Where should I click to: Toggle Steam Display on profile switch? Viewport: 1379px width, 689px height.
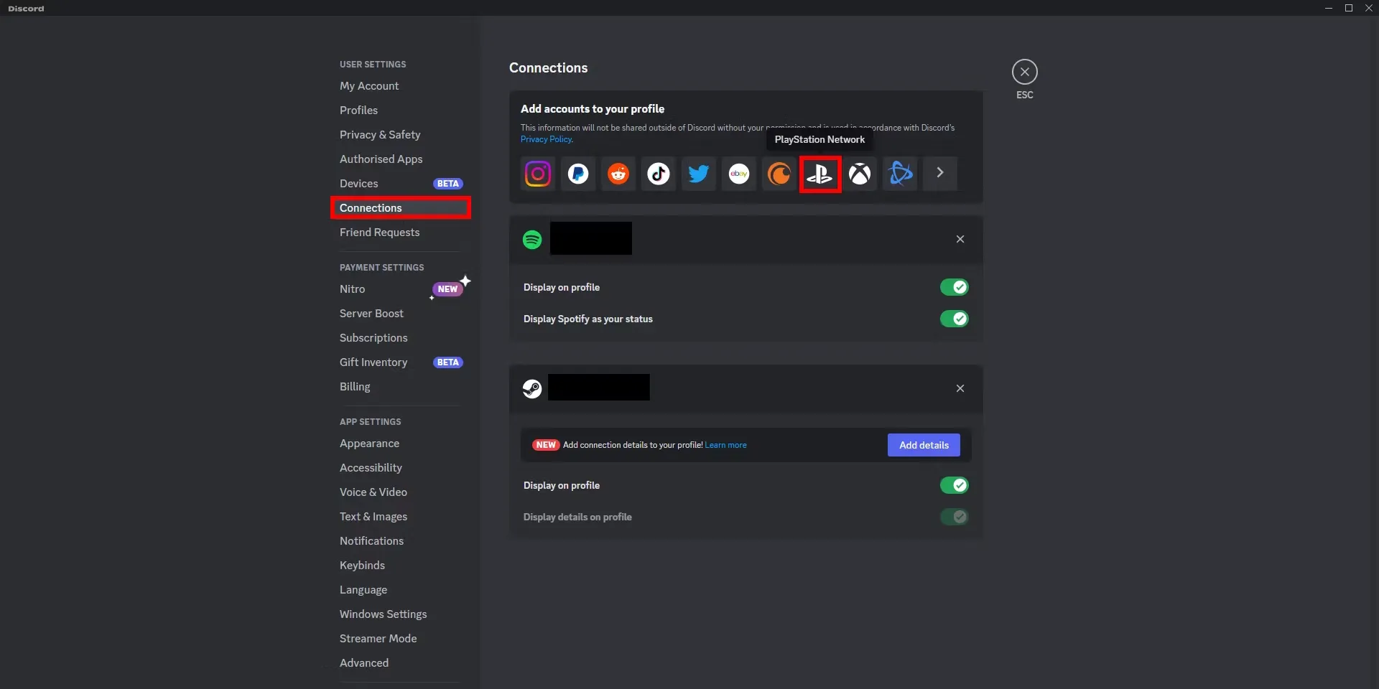[x=954, y=485]
